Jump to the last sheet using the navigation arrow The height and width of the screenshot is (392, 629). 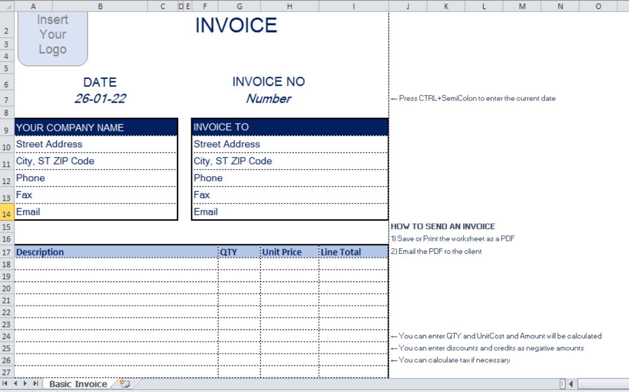coord(36,384)
